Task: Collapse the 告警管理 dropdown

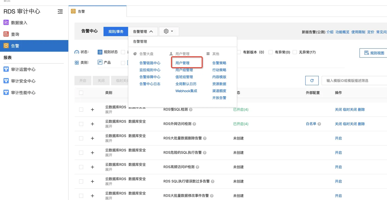Action: (143, 31)
